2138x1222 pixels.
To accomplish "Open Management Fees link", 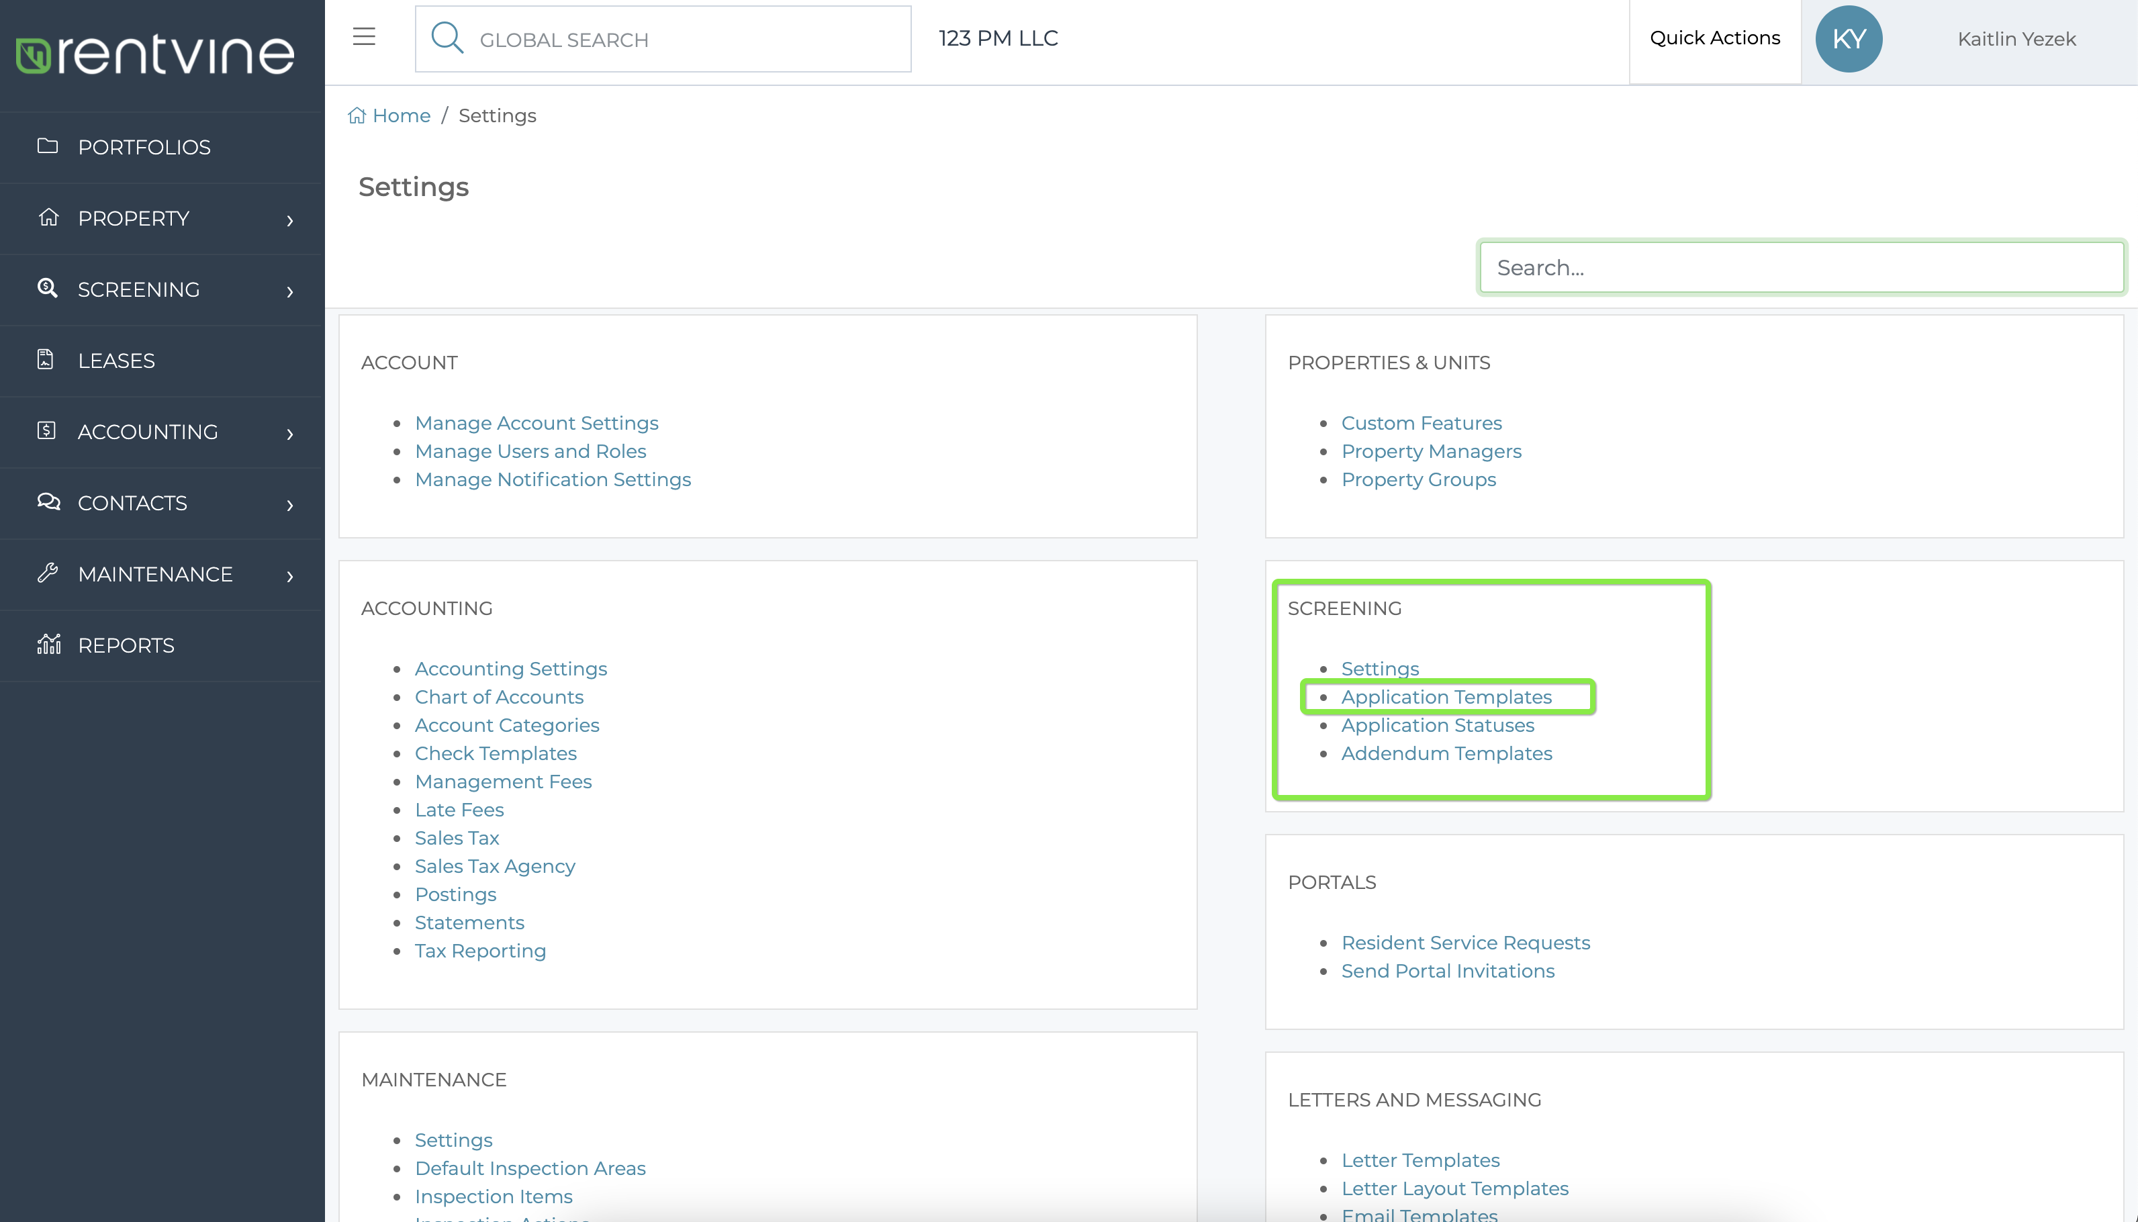I will coord(503,782).
